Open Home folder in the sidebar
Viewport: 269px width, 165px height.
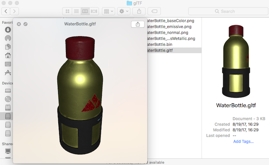(8, 55)
